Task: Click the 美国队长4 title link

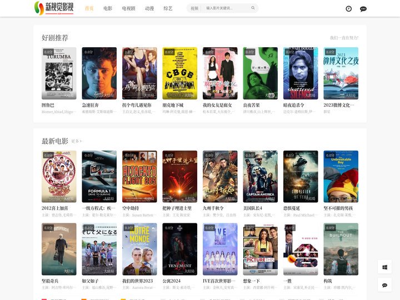Action: [x=253, y=208]
